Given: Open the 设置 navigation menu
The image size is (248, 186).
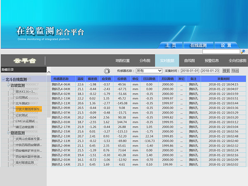Looking at the screenshot, I should point(226,45).
